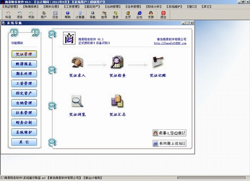Click the 凭证检查 text label
Viewport: 250px width, 181px height.
(x=118, y=76)
